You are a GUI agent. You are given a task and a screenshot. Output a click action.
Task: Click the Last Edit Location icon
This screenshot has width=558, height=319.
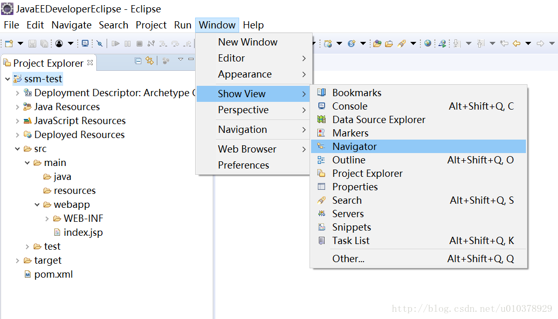(x=504, y=44)
